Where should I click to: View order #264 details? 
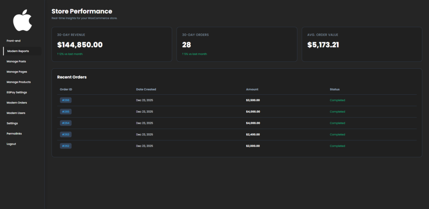click(x=66, y=123)
